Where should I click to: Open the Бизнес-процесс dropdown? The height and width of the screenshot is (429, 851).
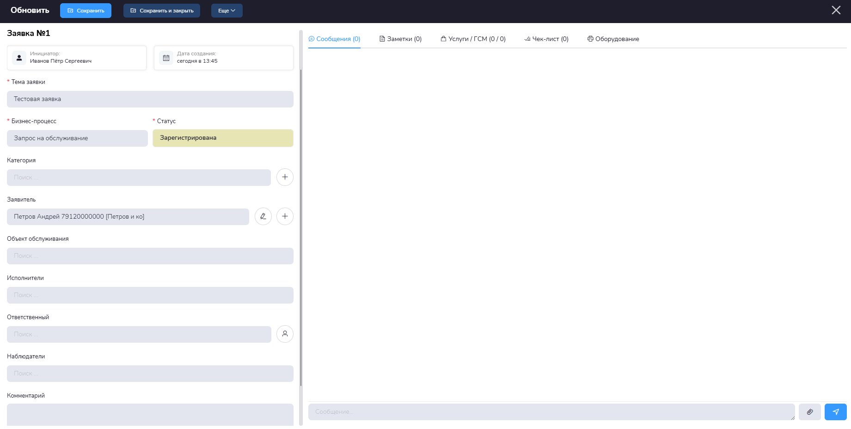[x=77, y=138]
